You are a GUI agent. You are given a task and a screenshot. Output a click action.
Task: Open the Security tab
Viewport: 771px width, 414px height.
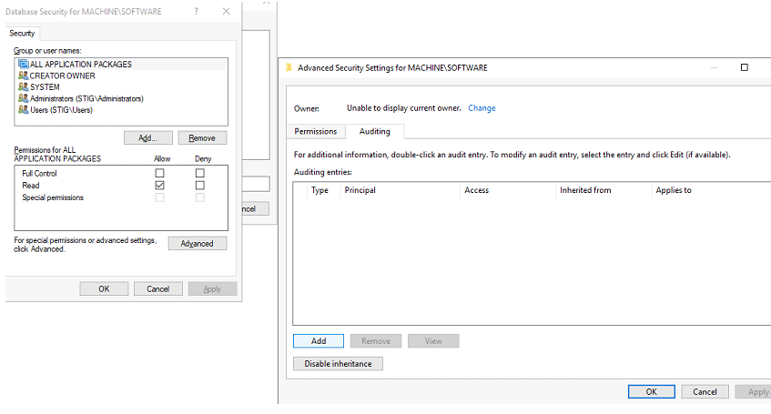[x=22, y=34]
